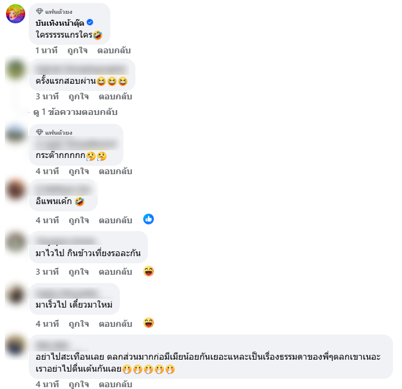Reply to the มาไวไป กินข้าวเที่ยงรอละกัน comment
The width and height of the screenshot is (402, 389).
pyautogui.click(x=116, y=272)
